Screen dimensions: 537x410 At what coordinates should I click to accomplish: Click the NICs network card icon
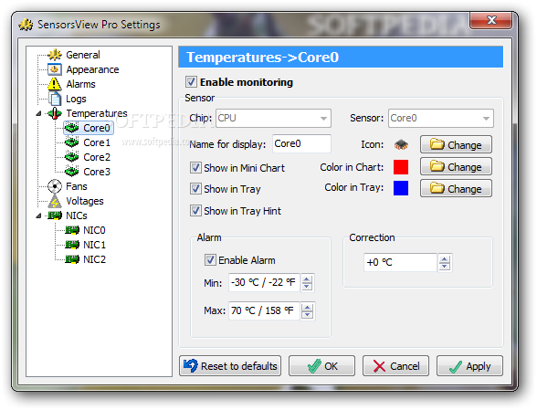coord(55,216)
